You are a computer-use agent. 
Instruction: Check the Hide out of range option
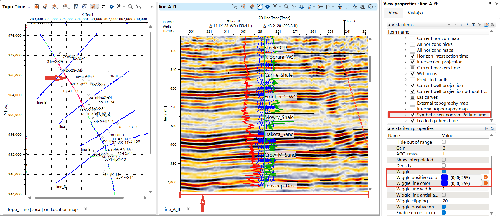444,142
